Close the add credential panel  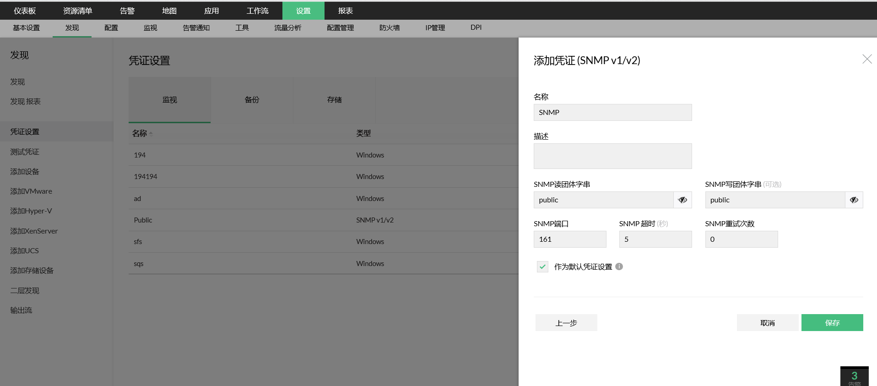point(867,59)
